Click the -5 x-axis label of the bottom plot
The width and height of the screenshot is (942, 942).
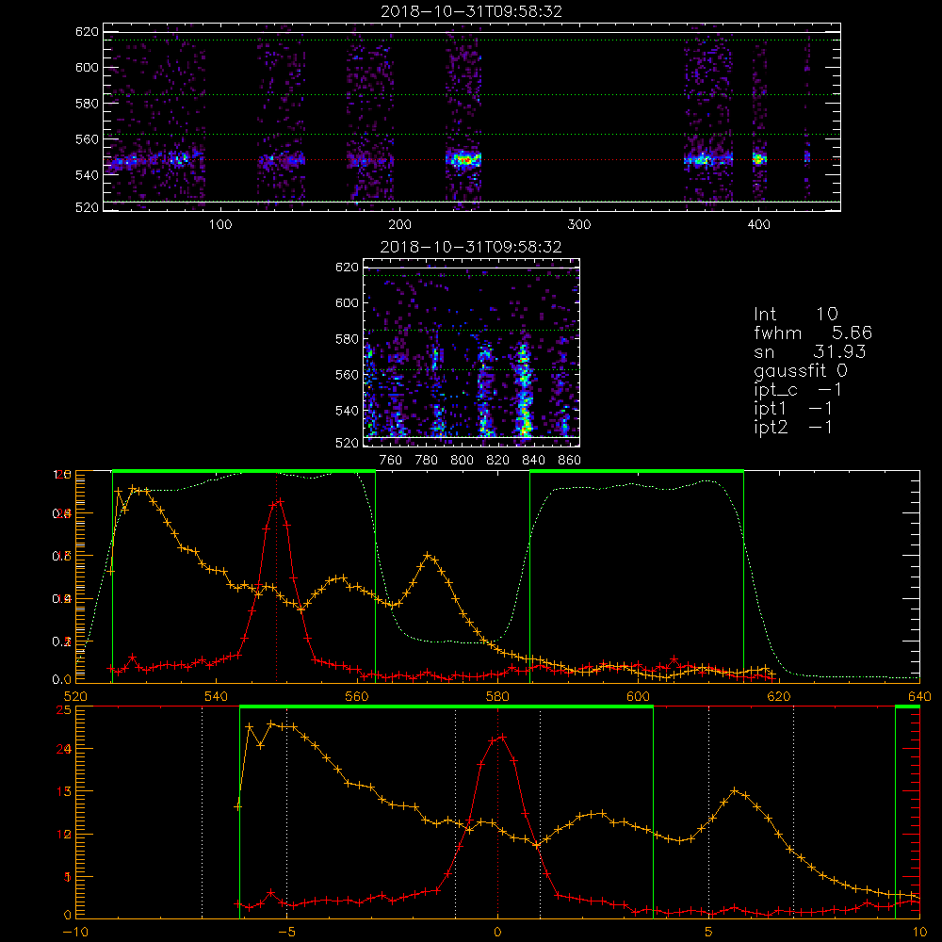(x=287, y=932)
